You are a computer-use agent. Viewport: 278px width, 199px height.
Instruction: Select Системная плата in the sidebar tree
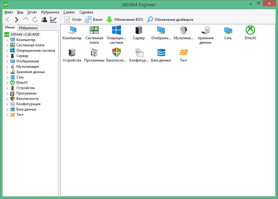27,45
